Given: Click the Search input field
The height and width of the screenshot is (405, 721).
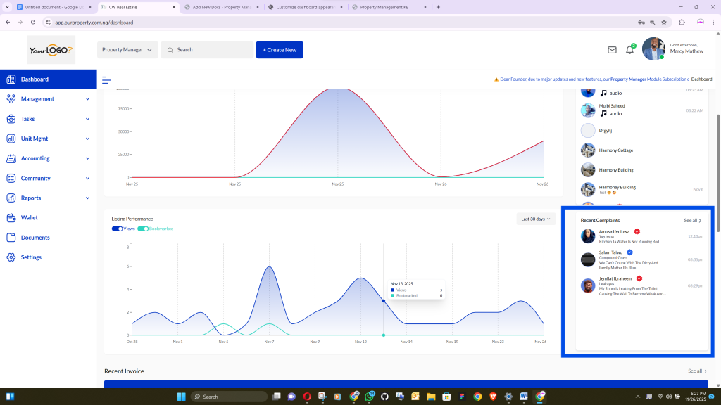Looking at the screenshot, I should pyautogui.click(x=211, y=50).
